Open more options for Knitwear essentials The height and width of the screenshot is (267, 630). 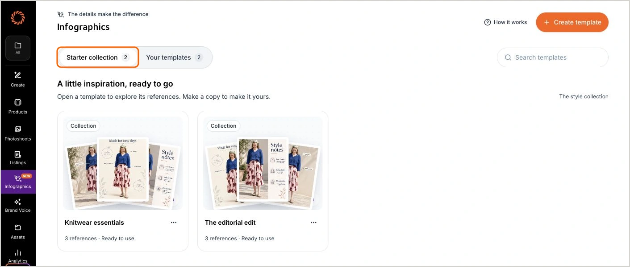click(174, 222)
